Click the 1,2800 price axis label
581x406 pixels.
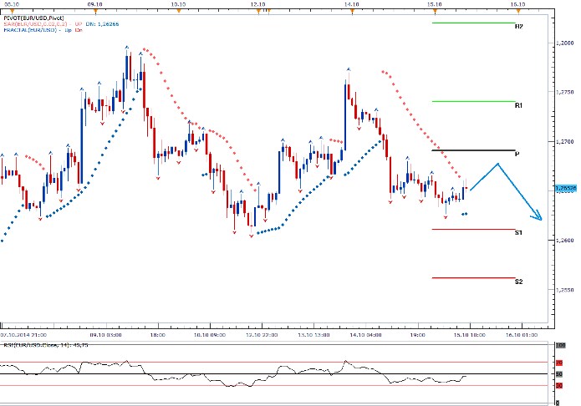(564, 43)
